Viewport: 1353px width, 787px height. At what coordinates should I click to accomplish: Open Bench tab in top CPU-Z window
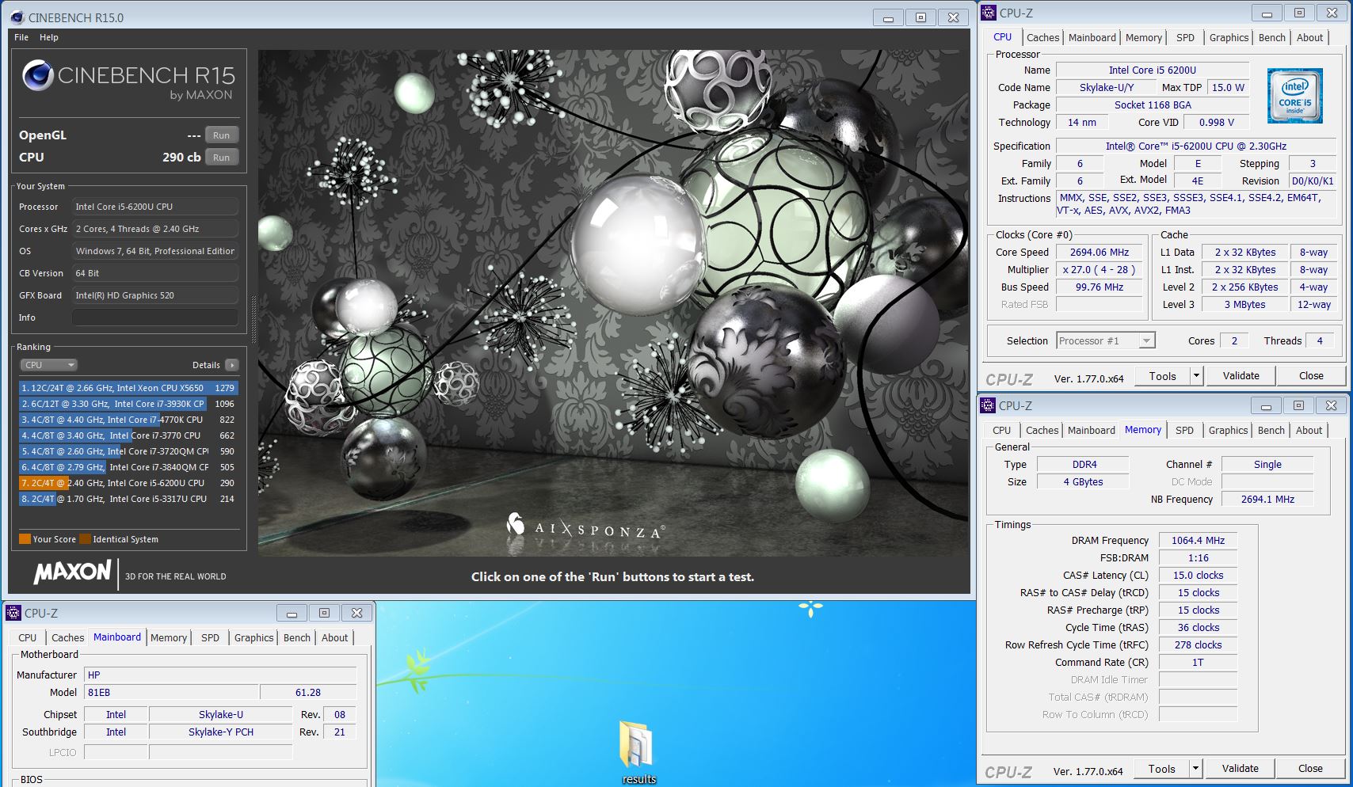point(1271,37)
